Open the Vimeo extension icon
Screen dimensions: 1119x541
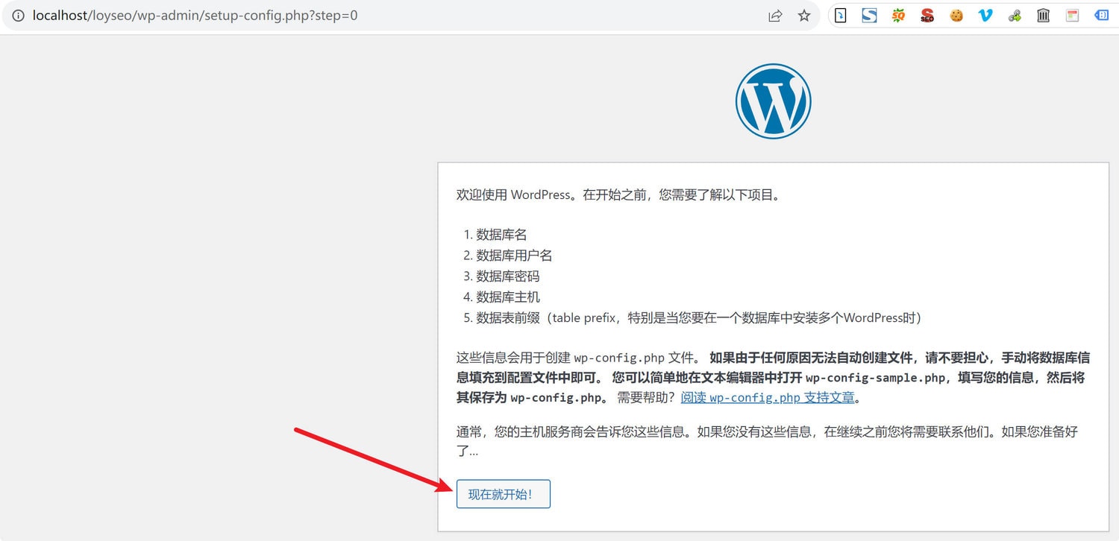pos(985,15)
